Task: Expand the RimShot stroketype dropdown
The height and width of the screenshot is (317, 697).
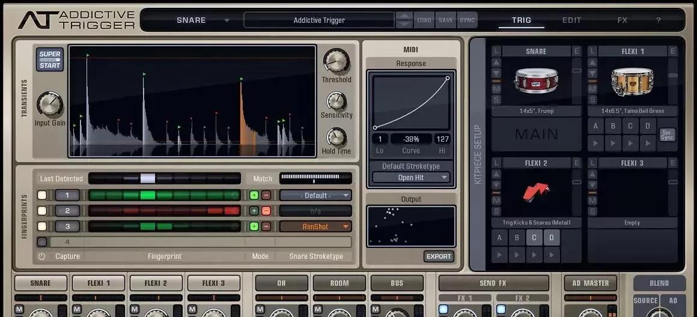Action: (315, 226)
